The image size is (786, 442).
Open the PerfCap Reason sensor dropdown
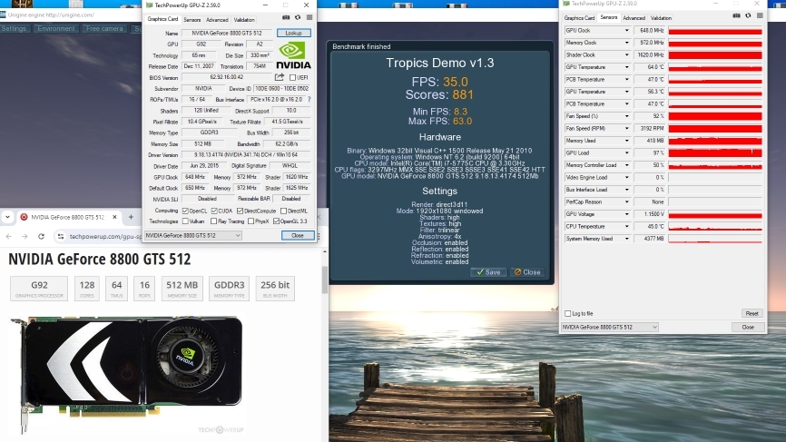(626, 202)
